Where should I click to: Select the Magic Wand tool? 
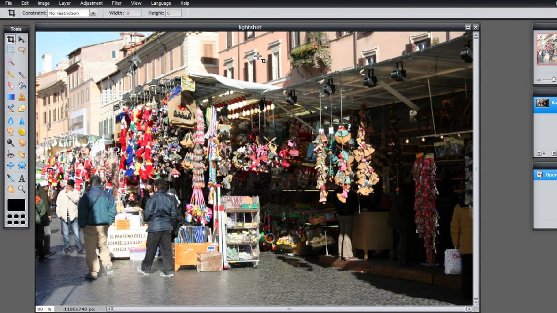tap(10, 62)
